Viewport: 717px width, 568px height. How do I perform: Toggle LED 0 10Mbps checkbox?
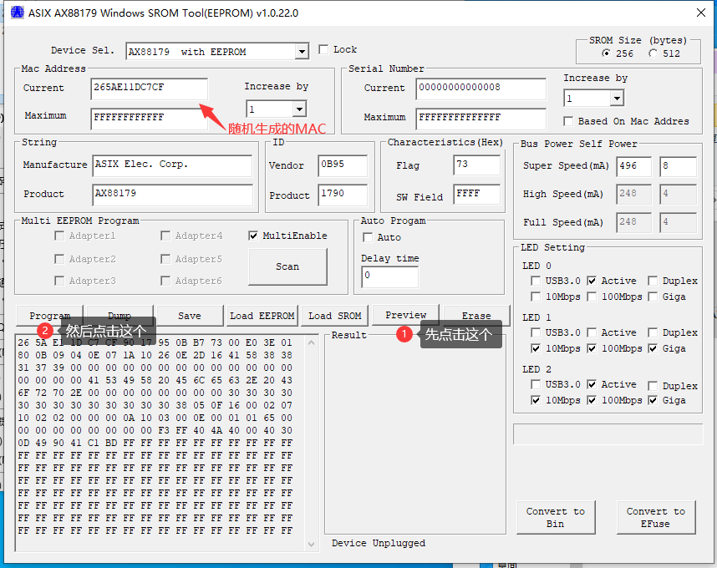(536, 297)
